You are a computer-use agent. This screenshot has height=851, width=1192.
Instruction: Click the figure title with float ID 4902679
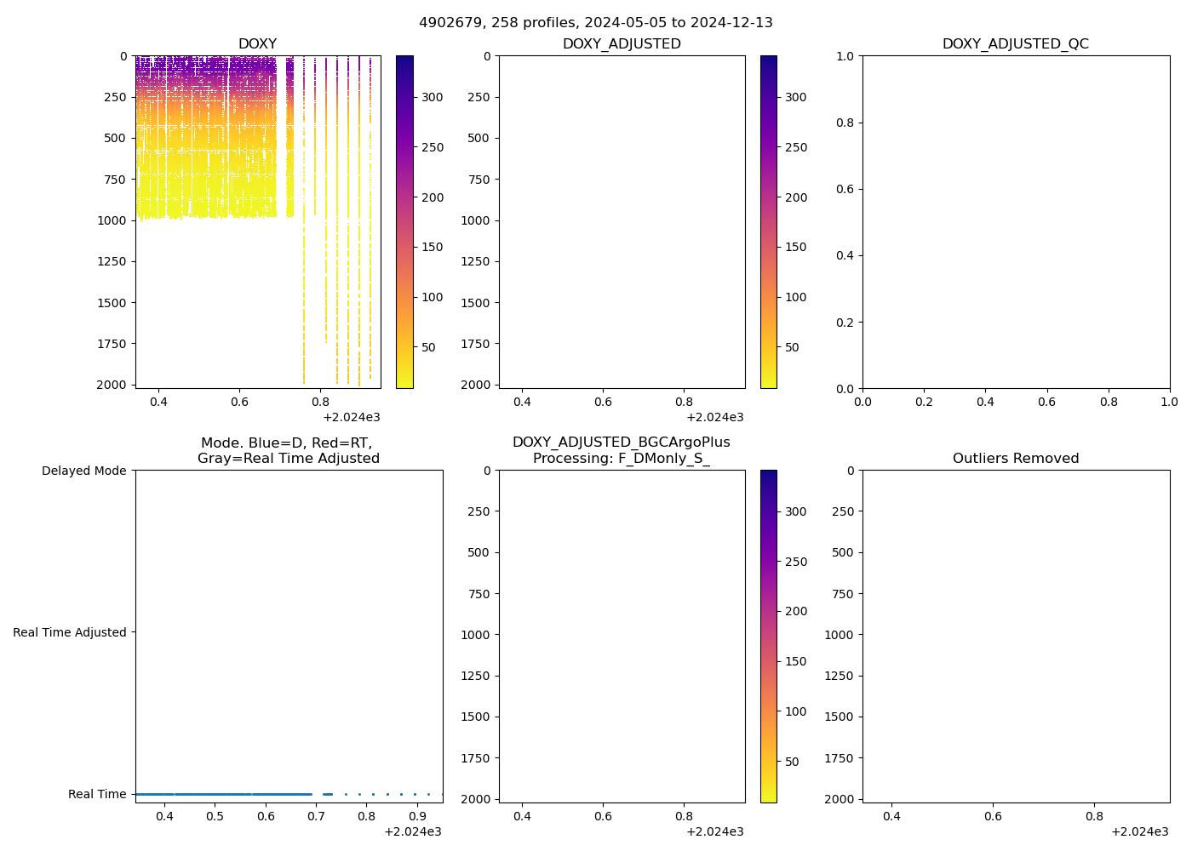pos(595,23)
